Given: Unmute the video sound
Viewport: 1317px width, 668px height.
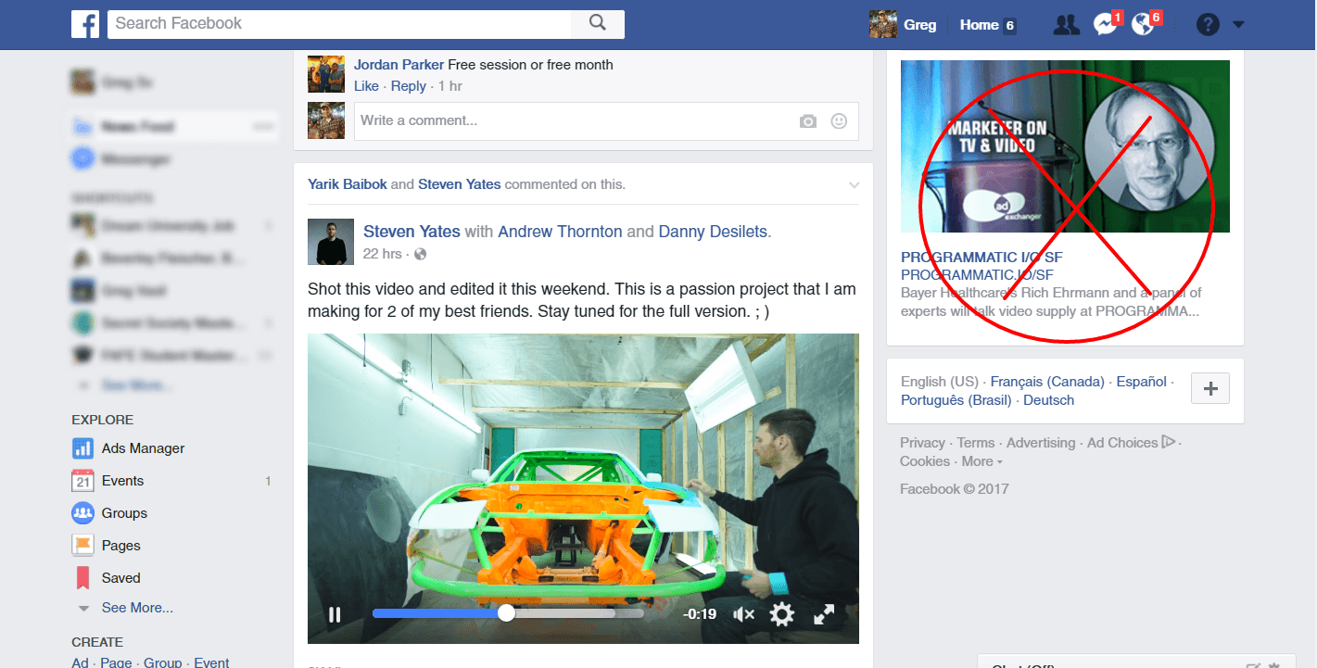Looking at the screenshot, I should coord(743,614).
